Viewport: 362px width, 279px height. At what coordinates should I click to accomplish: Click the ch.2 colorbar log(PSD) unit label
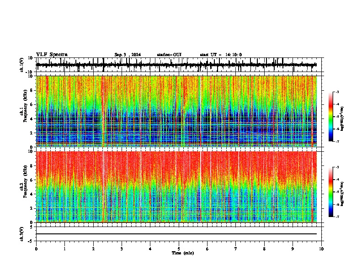342,194
